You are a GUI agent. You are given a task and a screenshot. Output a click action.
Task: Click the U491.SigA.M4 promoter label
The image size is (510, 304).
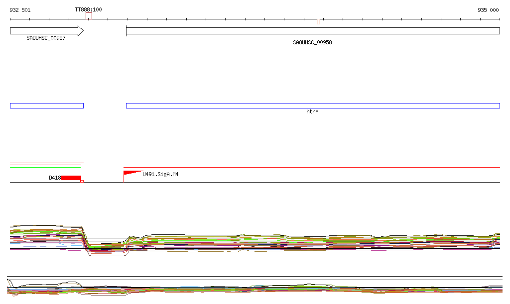point(160,174)
